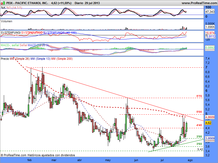Click the '3,42' support level label
This screenshot has height=163, width=218.
[200, 149]
